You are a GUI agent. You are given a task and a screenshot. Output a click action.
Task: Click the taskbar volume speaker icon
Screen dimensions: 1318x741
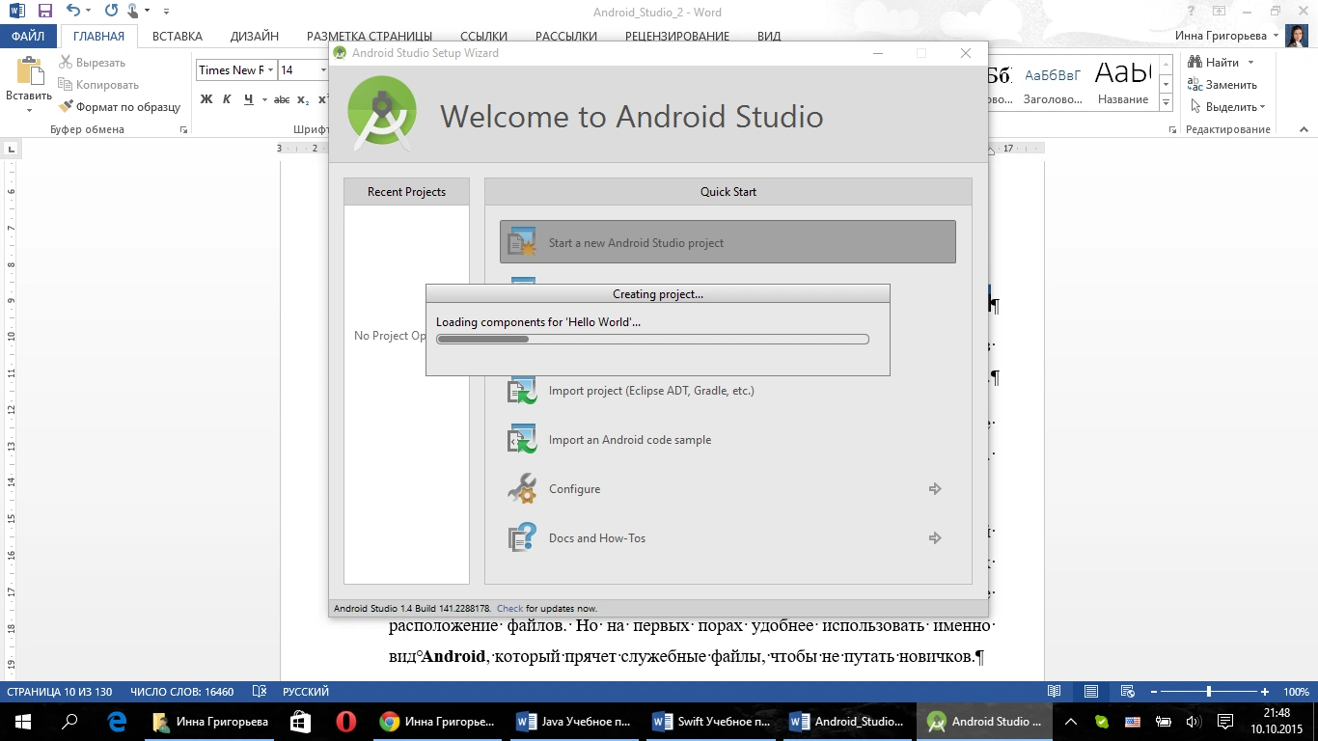click(x=1193, y=721)
